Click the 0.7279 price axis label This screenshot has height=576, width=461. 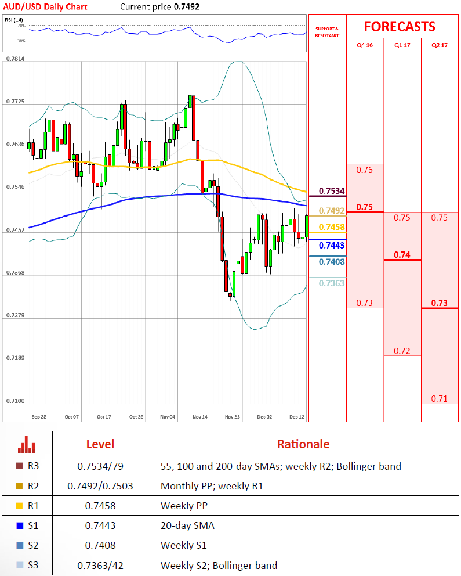pos(16,315)
